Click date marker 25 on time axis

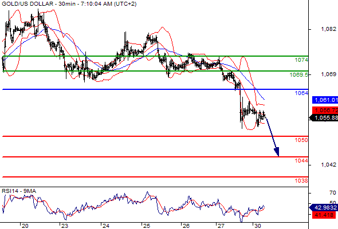147,226
